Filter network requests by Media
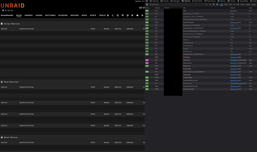This screenshot has width=257, height=152. click(254, 5)
